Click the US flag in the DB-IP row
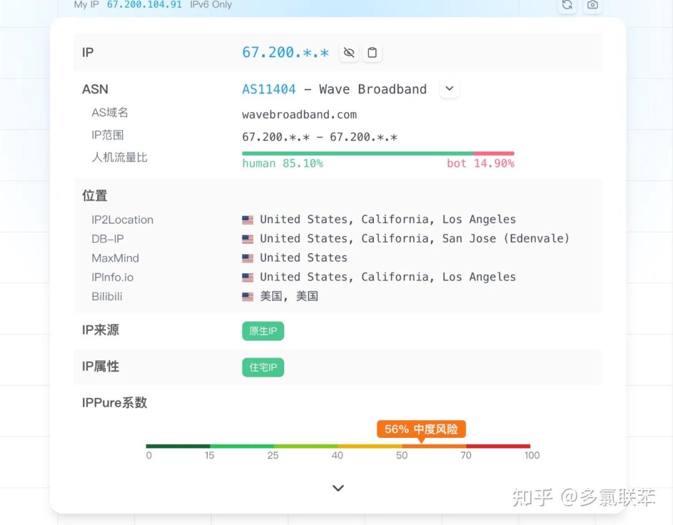673x525 pixels. tap(248, 239)
